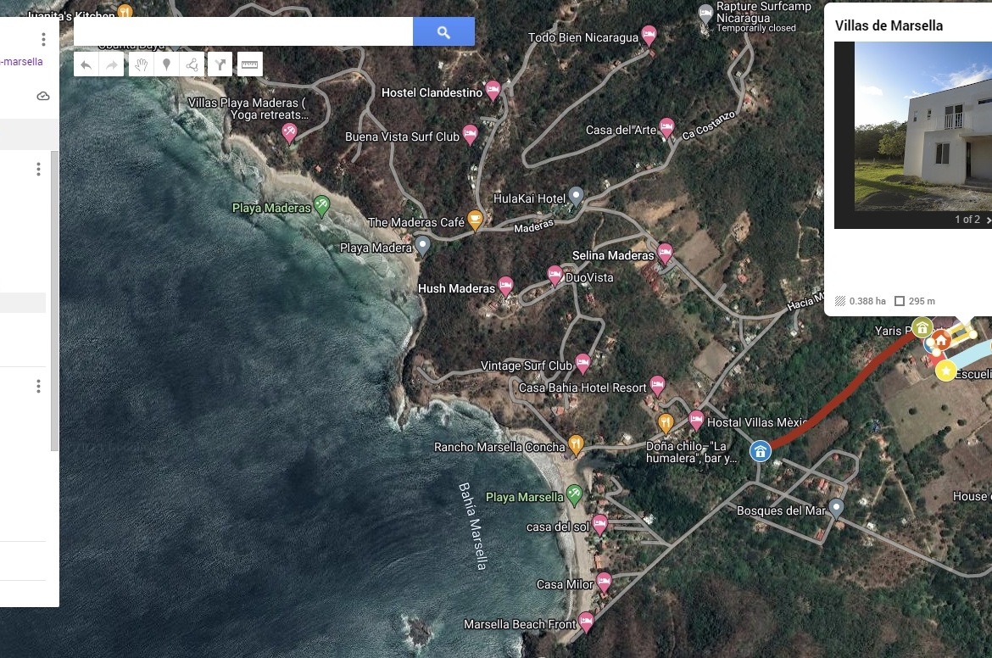Click the 'Bahia Marsella' bay label

click(x=473, y=527)
